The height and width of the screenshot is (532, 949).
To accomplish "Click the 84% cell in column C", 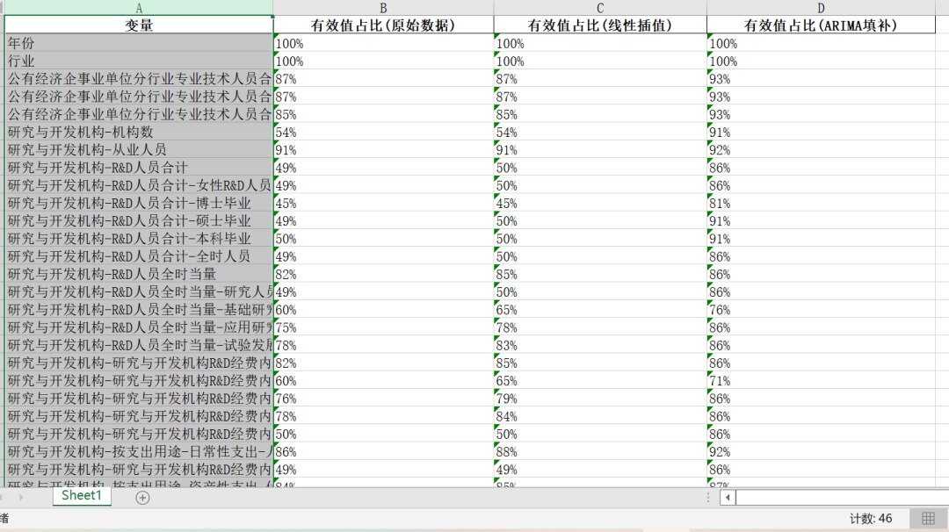I will (x=600, y=416).
